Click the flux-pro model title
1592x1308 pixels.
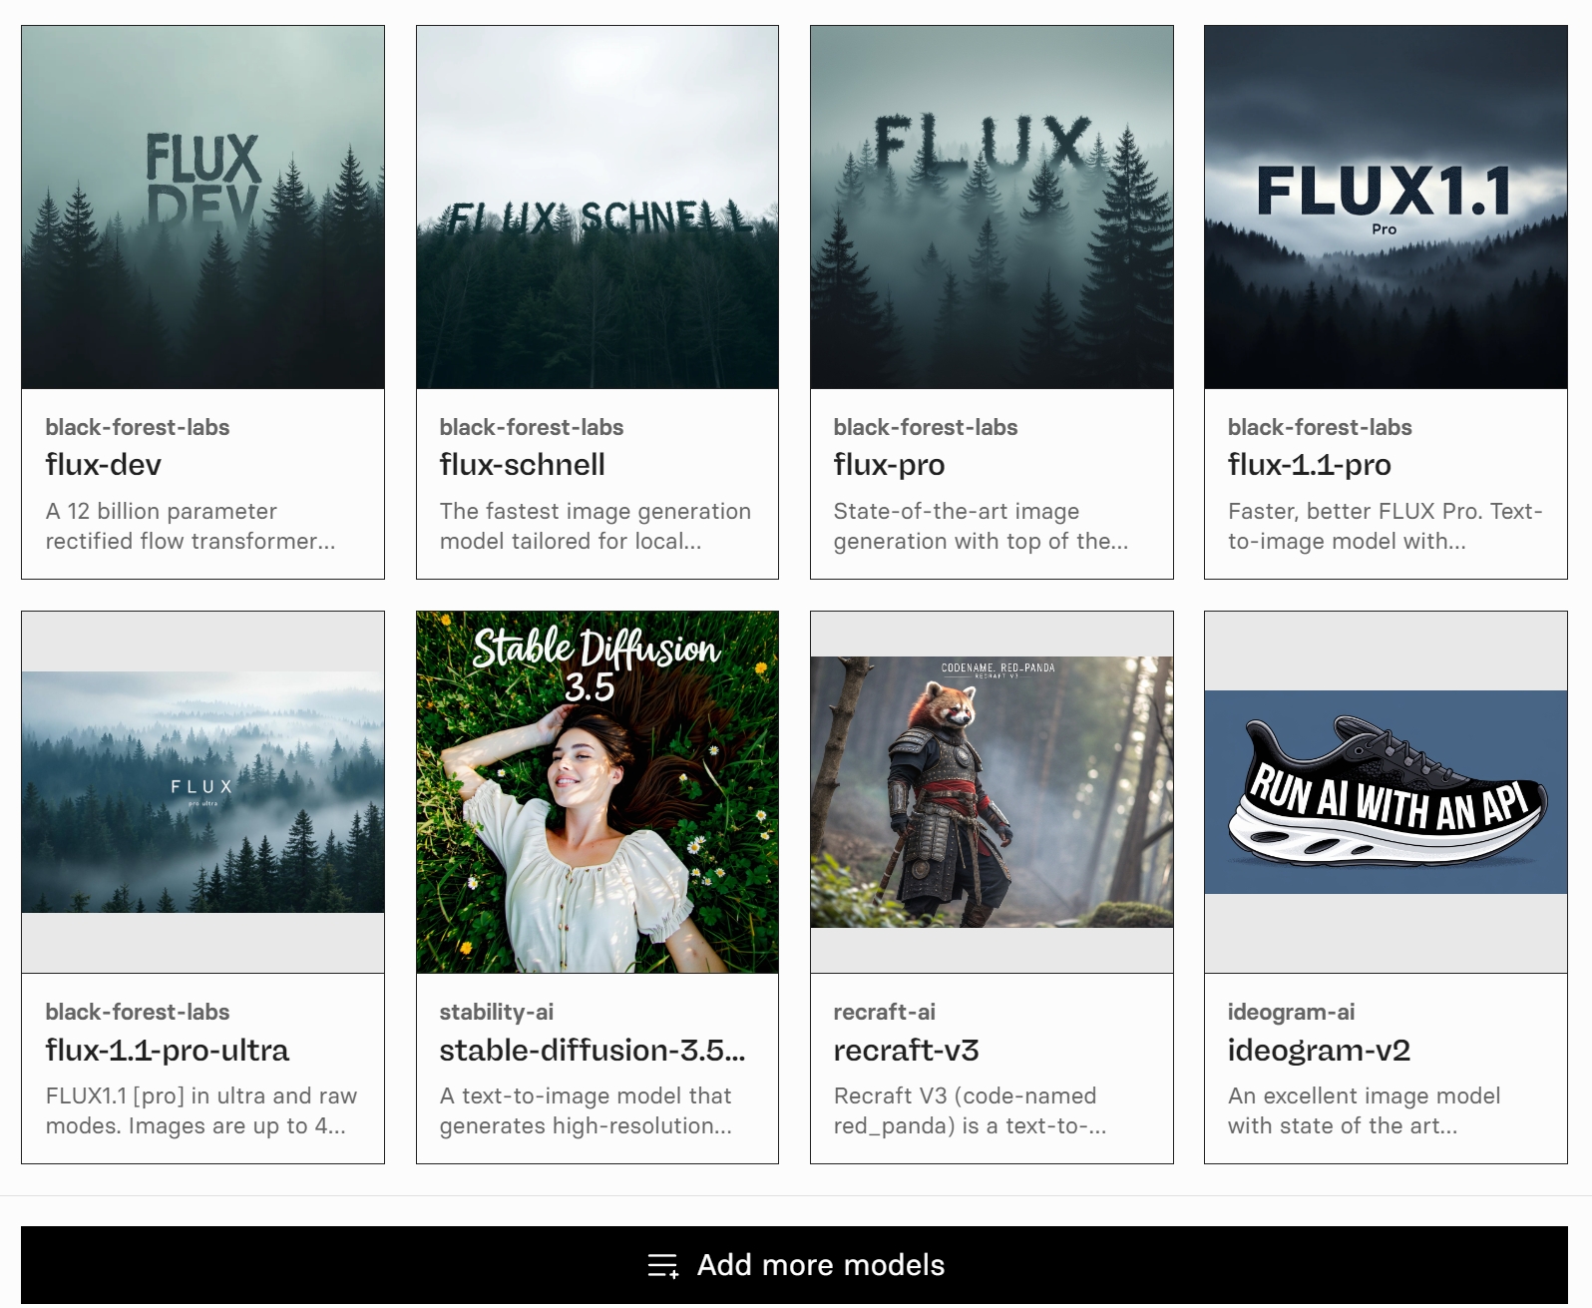890,465
